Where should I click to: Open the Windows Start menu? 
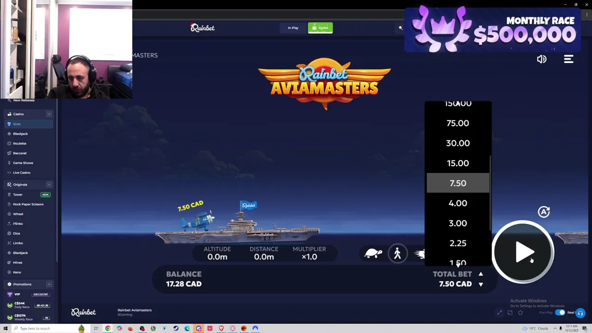point(6,328)
